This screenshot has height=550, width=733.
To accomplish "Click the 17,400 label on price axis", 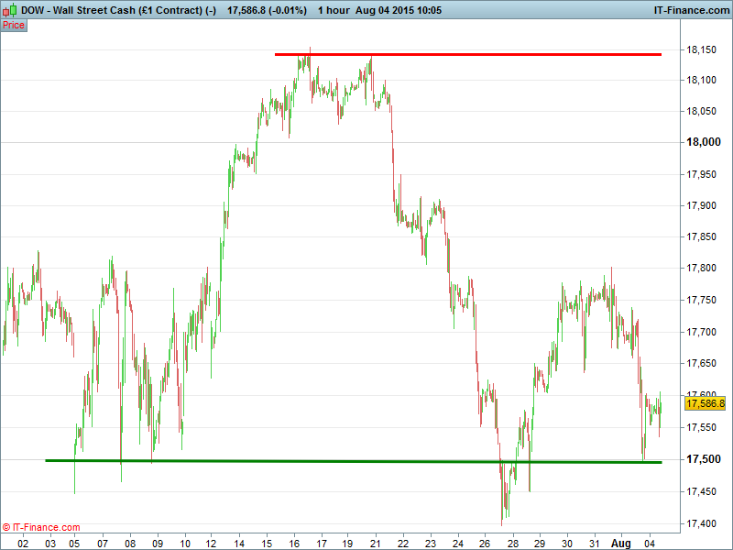I will click(702, 523).
